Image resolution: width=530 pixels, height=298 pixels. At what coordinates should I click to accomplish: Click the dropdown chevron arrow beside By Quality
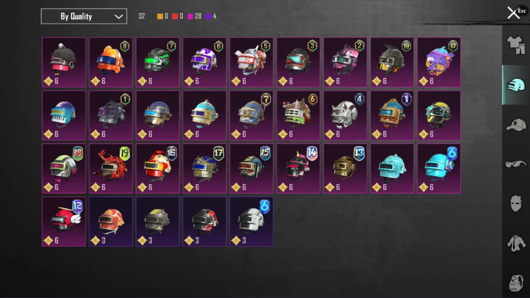(119, 17)
